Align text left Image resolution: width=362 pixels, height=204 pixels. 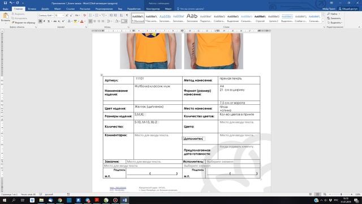90,21
